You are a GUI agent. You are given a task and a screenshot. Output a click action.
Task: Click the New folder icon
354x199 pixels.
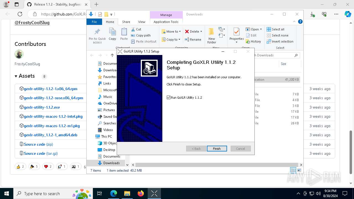click(x=212, y=32)
